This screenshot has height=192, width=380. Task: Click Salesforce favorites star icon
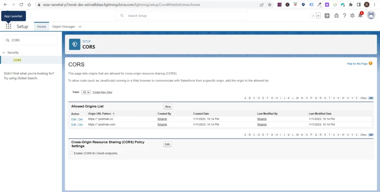tap(313, 16)
